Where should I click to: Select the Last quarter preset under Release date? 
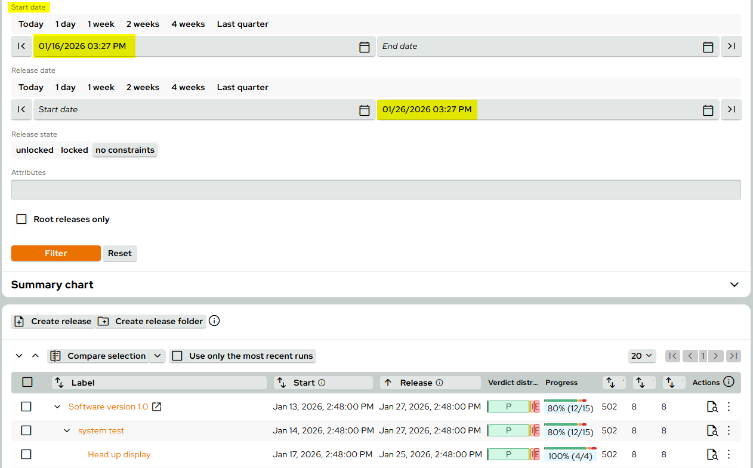point(242,87)
